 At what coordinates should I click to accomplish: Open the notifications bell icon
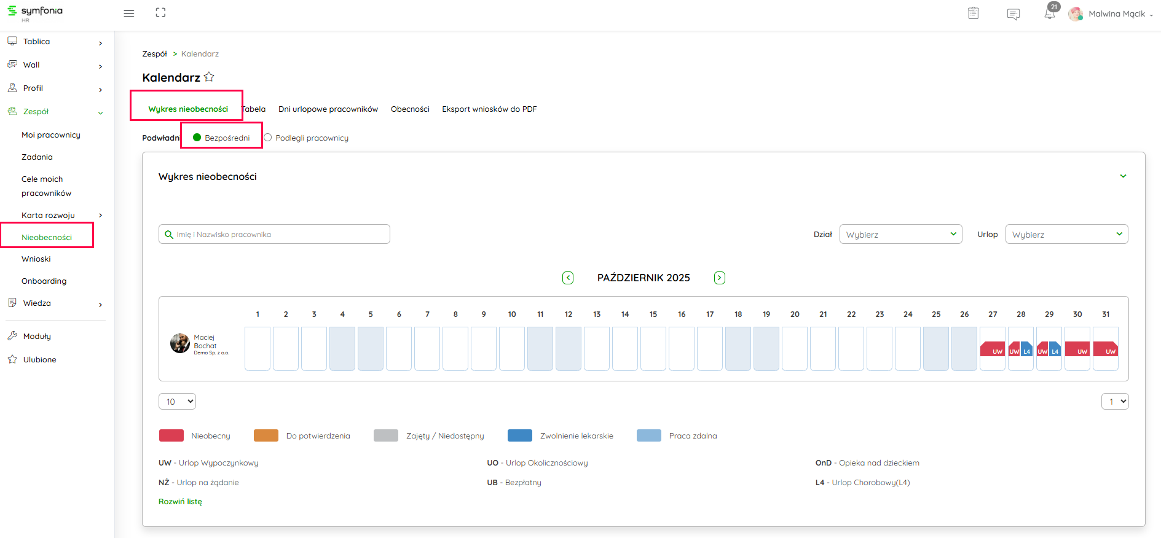(x=1049, y=14)
